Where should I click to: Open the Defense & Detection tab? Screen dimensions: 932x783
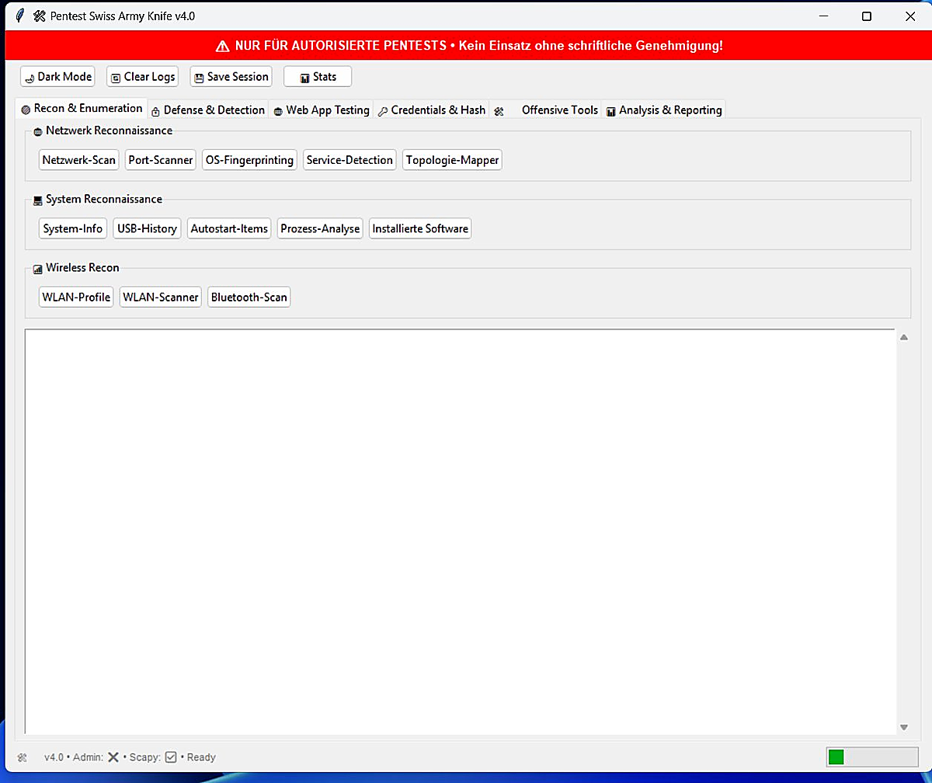tap(208, 110)
